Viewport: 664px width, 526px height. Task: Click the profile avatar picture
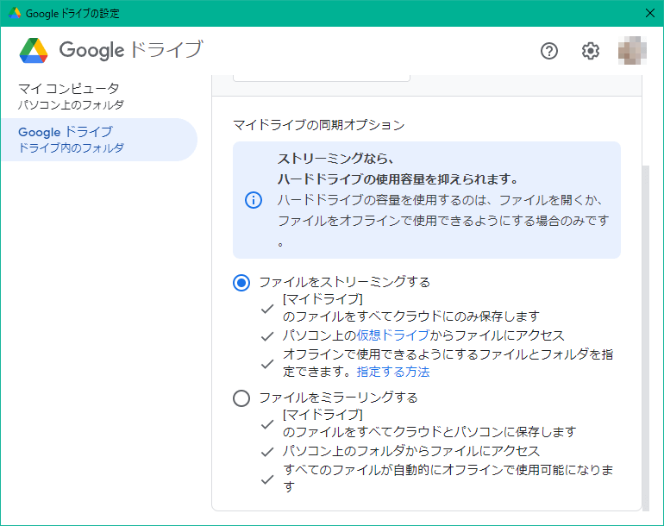click(x=632, y=51)
